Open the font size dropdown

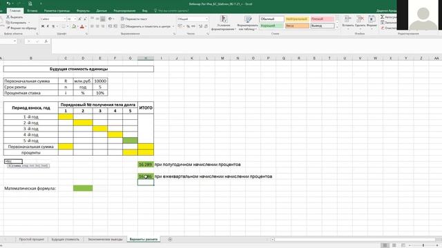(75, 19)
